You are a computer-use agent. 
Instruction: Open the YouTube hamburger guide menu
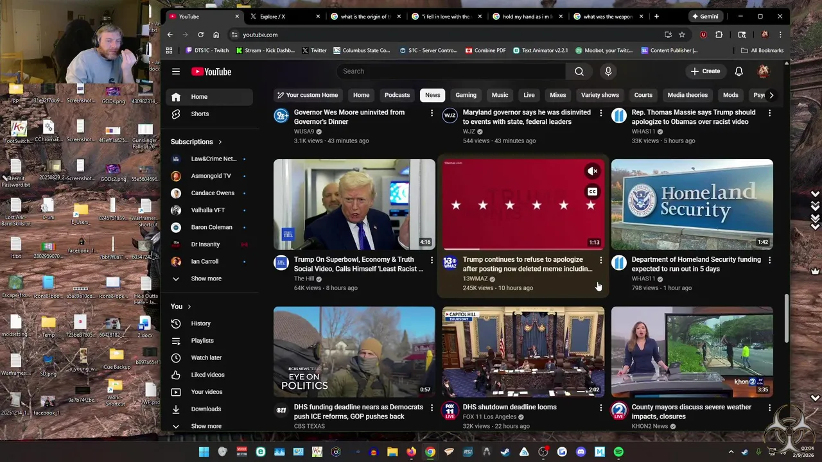click(176, 71)
